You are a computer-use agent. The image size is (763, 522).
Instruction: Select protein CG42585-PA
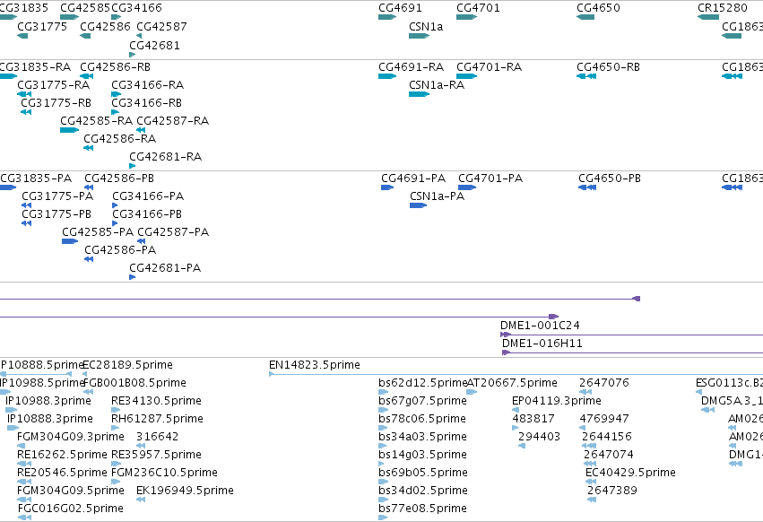[98, 232]
